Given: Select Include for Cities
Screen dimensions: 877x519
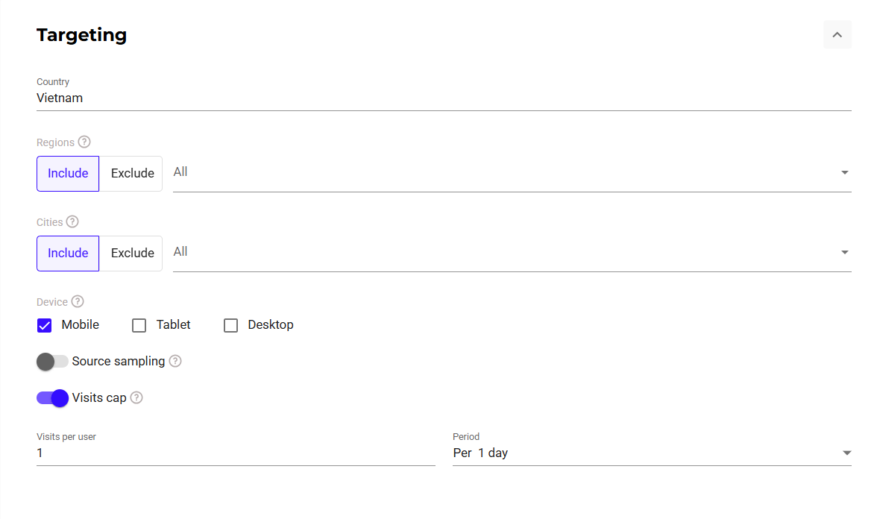Looking at the screenshot, I should point(68,254).
